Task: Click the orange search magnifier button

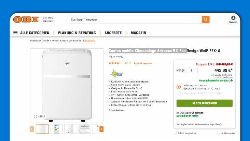Action: pos(206,20)
